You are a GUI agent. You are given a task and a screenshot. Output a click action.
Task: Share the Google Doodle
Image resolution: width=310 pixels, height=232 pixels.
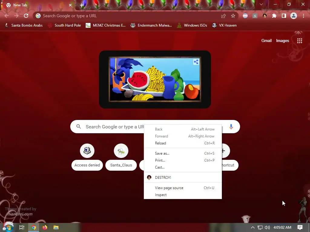(x=196, y=62)
